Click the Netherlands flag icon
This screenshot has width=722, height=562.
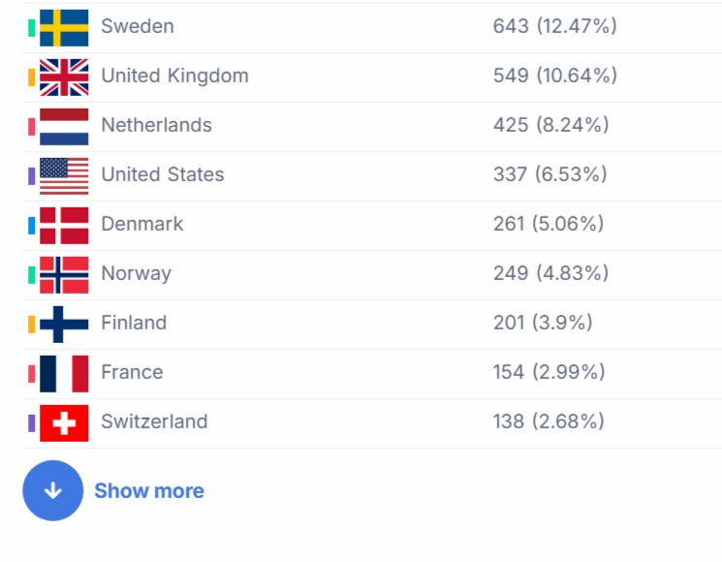click(x=64, y=126)
